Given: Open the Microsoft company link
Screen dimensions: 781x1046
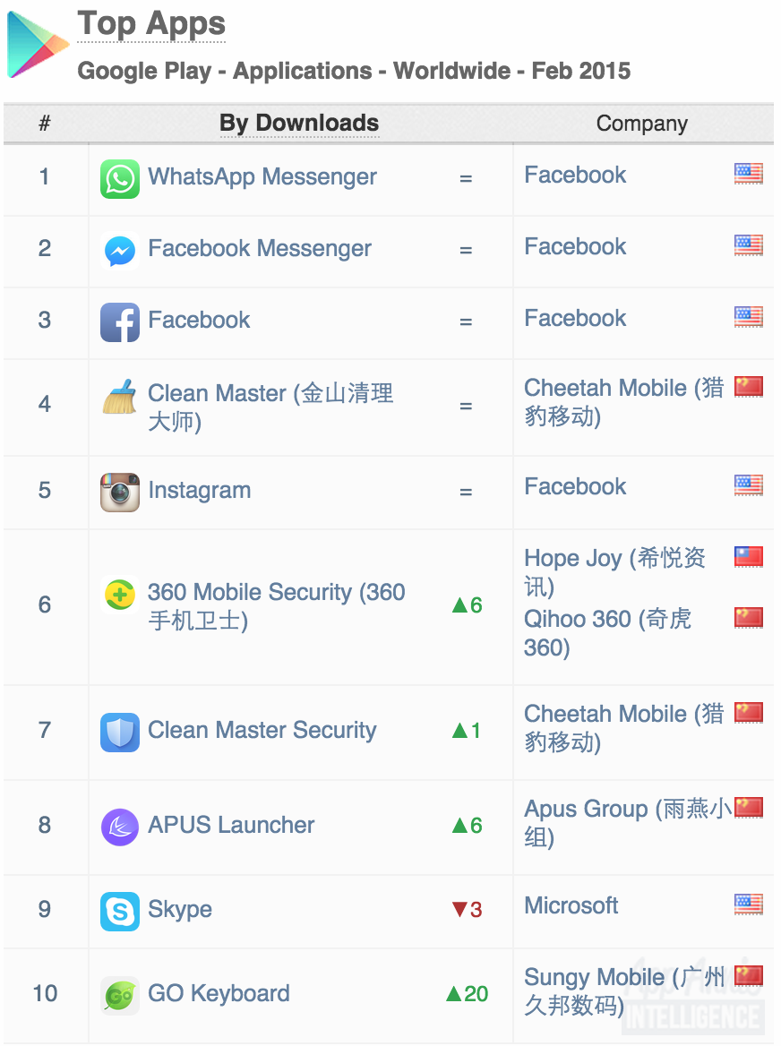Looking at the screenshot, I should point(571,905).
